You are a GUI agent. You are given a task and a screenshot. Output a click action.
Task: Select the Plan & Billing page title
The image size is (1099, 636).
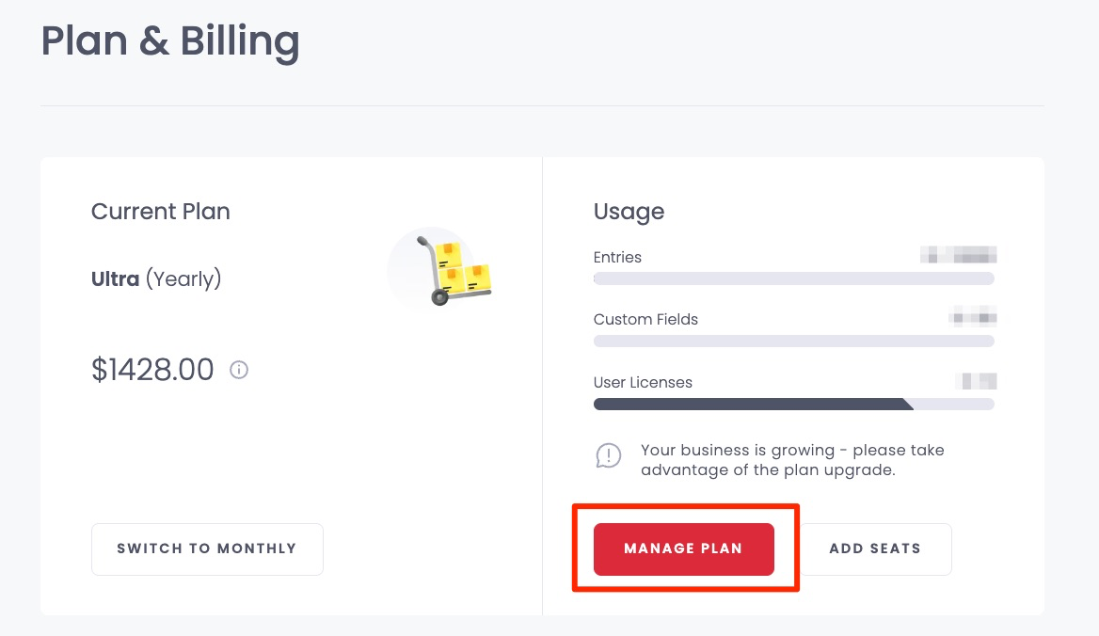[170, 40]
